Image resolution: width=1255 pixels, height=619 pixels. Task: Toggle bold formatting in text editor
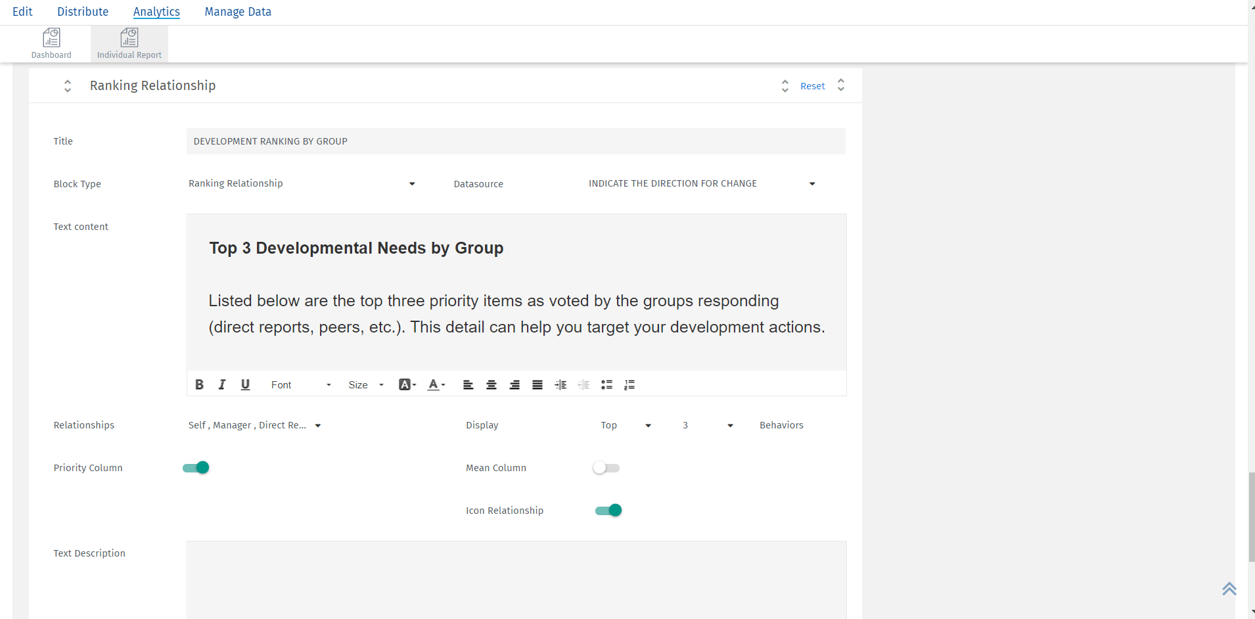(199, 384)
